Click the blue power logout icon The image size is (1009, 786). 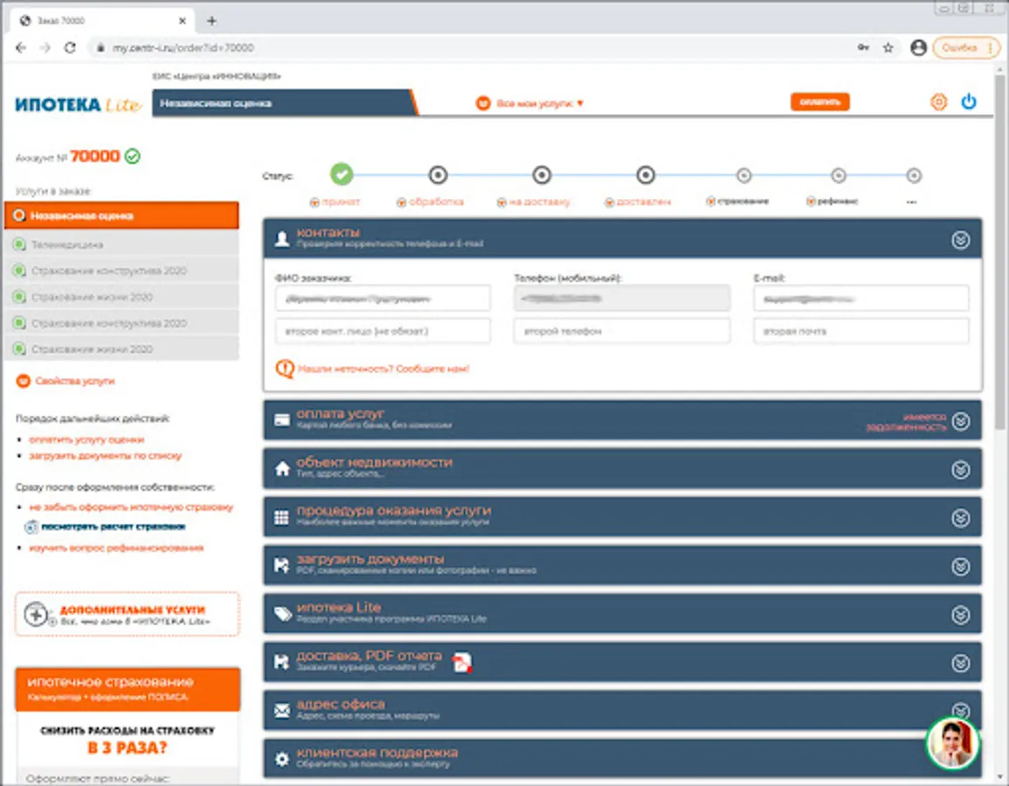969,101
